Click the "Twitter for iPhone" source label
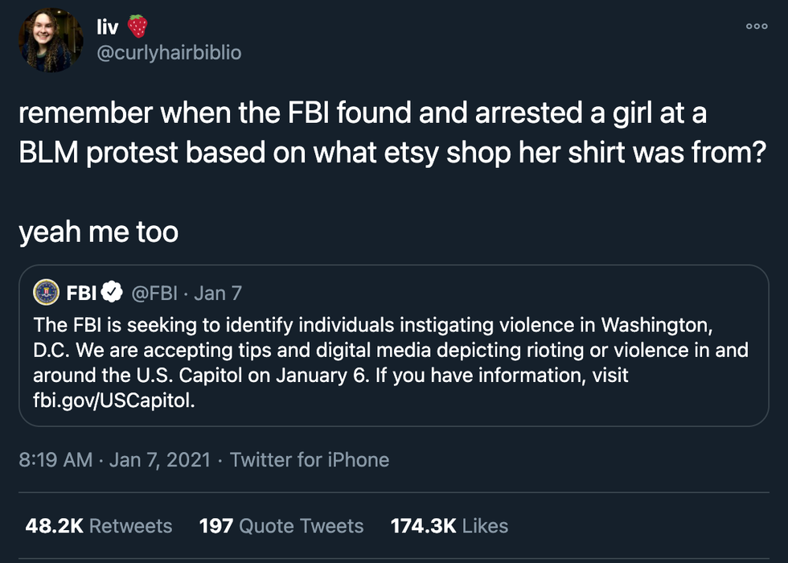The image size is (788, 563). tap(309, 460)
